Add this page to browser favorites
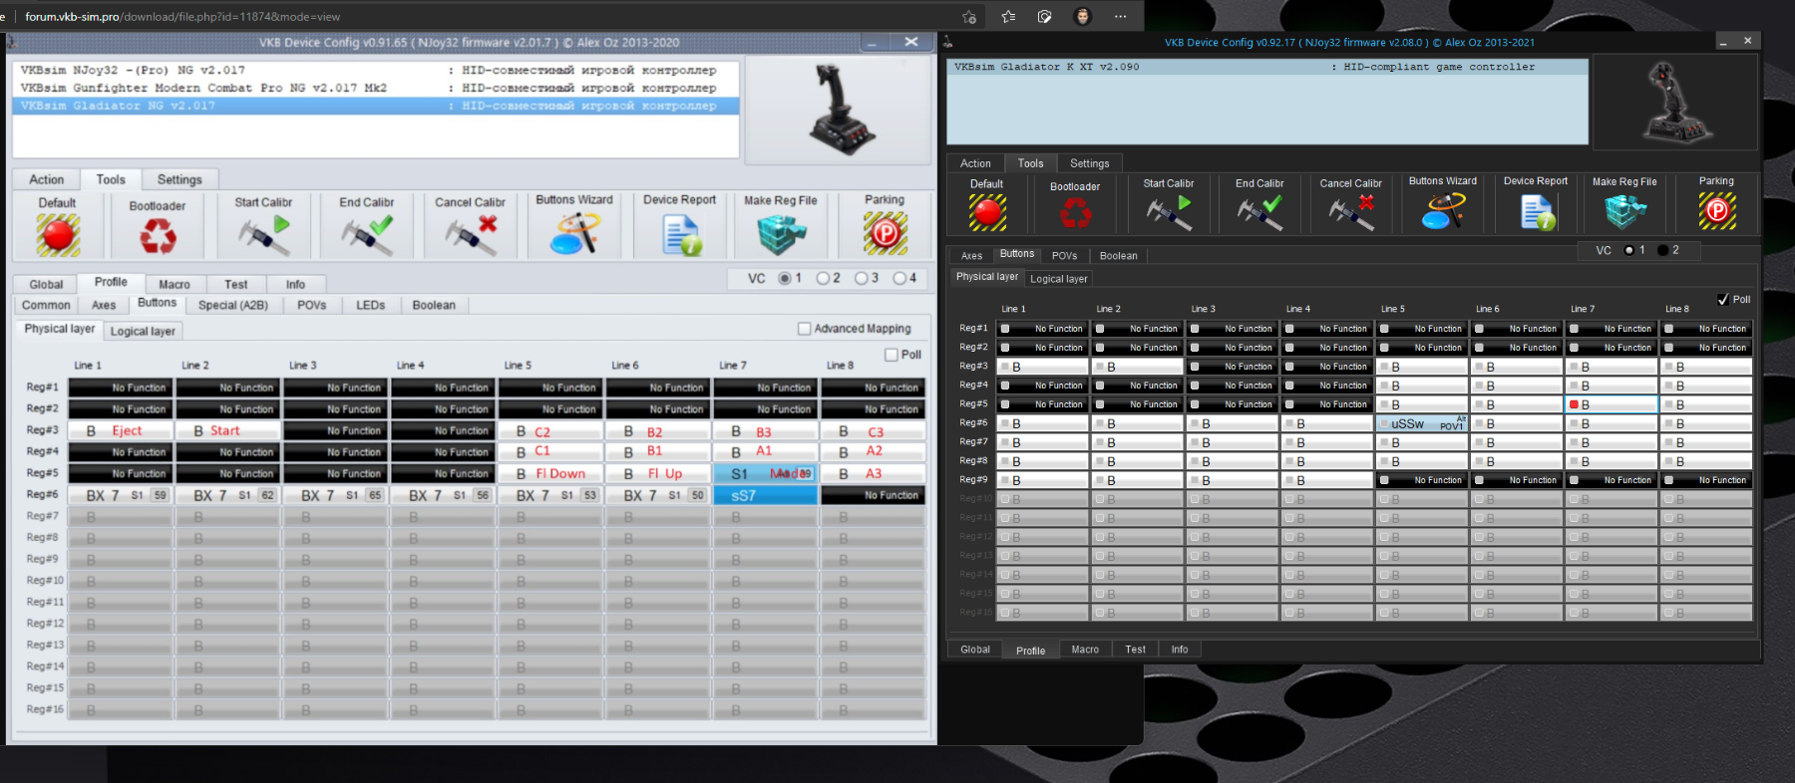1795x783 pixels. (969, 16)
